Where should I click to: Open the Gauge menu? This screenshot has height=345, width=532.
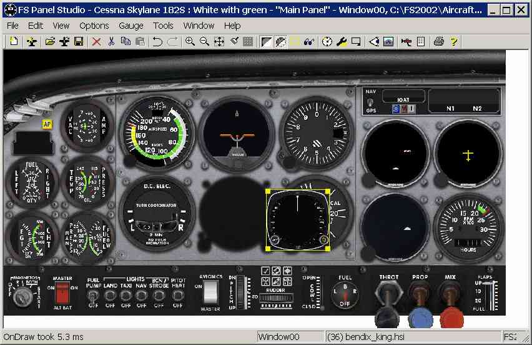[131, 26]
